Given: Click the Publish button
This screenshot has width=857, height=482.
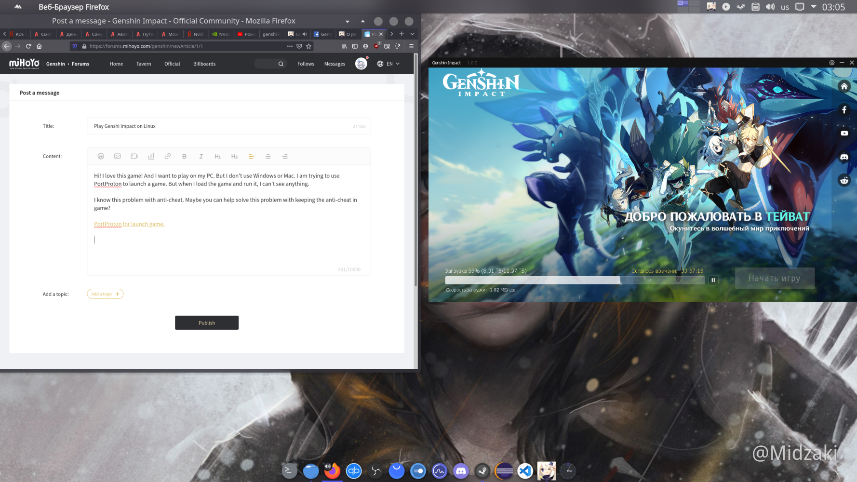Looking at the screenshot, I should click(207, 322).
